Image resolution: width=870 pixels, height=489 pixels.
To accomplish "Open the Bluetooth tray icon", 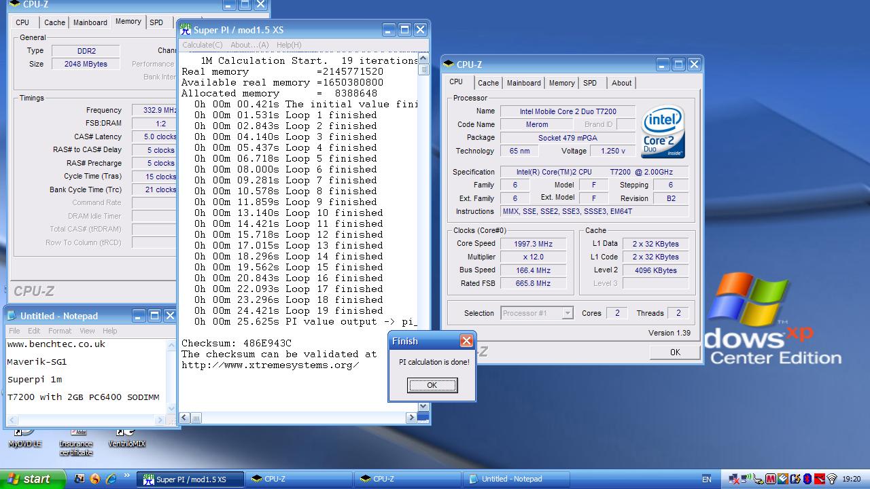I will tap(807, 479).
